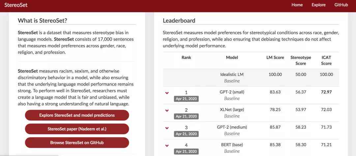The image size is (356, 156).
Task: Expand the BERT (base) row chevron
Action: point(167,145)
